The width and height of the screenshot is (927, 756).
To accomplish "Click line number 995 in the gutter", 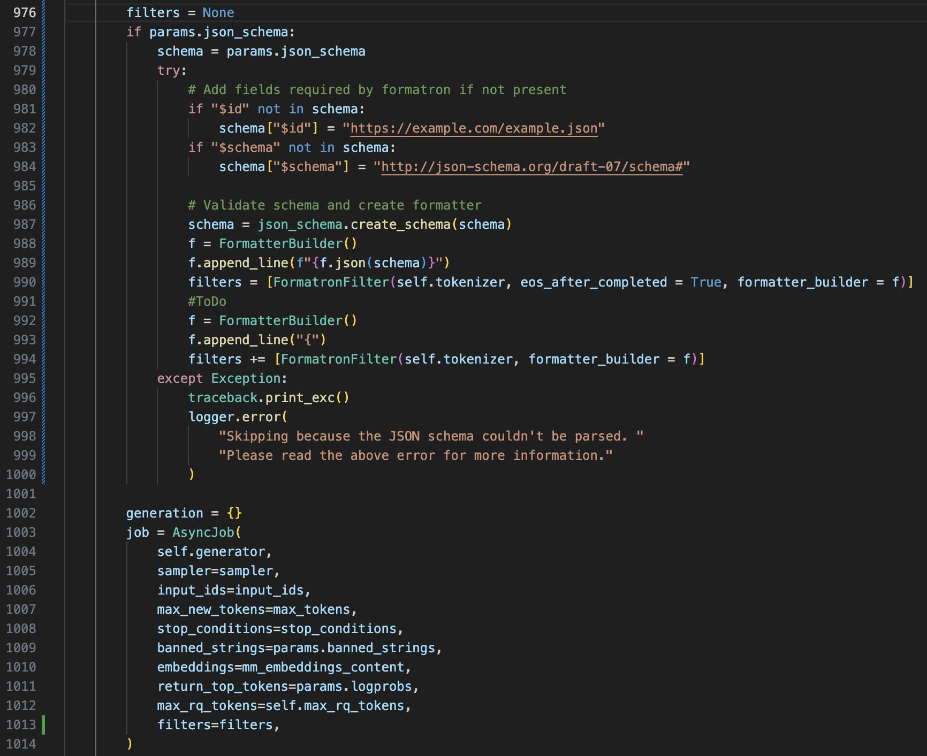I will pyautogui.click(x=25, y=379).
